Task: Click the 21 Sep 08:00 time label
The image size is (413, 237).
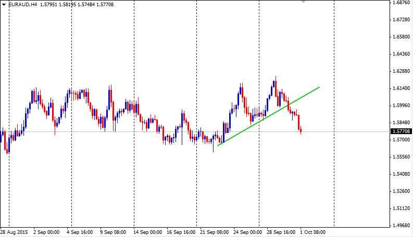Action: [x=214, y=232]
